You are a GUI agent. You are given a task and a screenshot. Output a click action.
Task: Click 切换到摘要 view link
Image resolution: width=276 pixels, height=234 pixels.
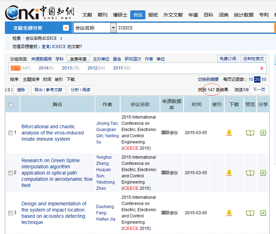coord(208,79)
